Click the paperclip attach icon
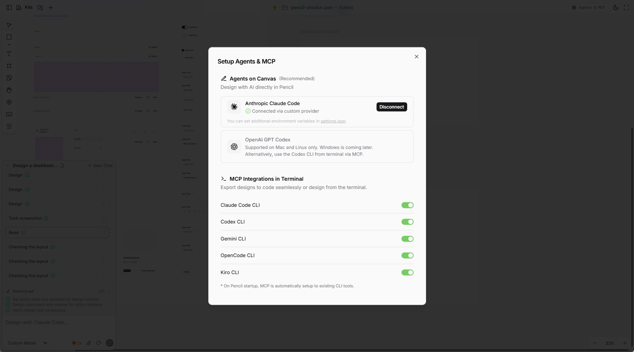 pos(89,343)
